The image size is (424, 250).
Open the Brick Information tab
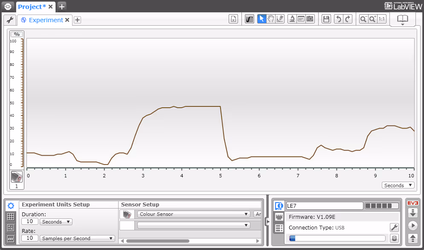(x=279, y=206)
